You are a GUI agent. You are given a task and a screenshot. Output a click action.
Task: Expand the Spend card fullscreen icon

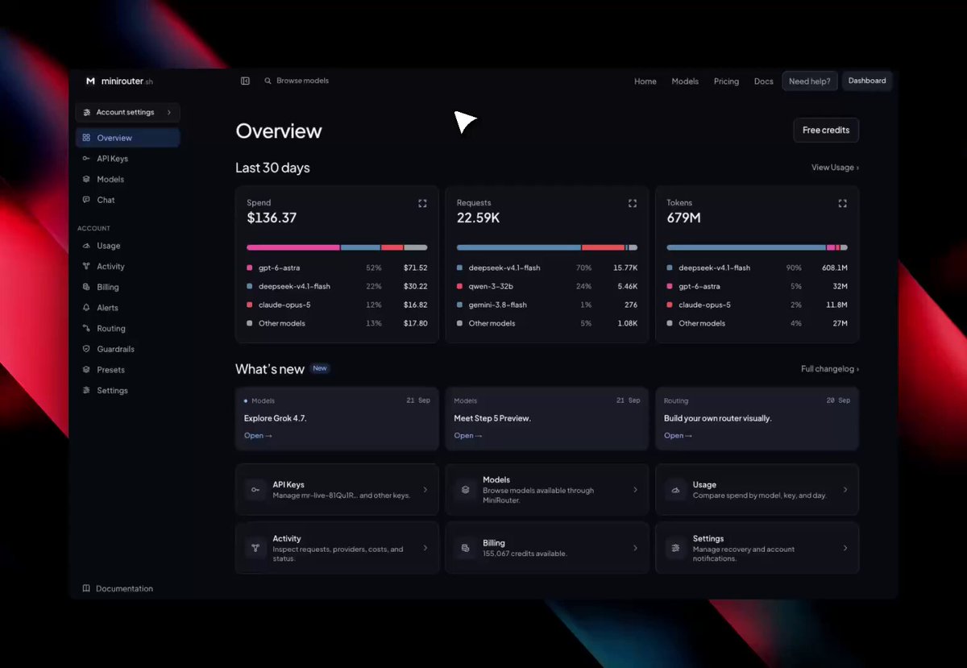422,204
